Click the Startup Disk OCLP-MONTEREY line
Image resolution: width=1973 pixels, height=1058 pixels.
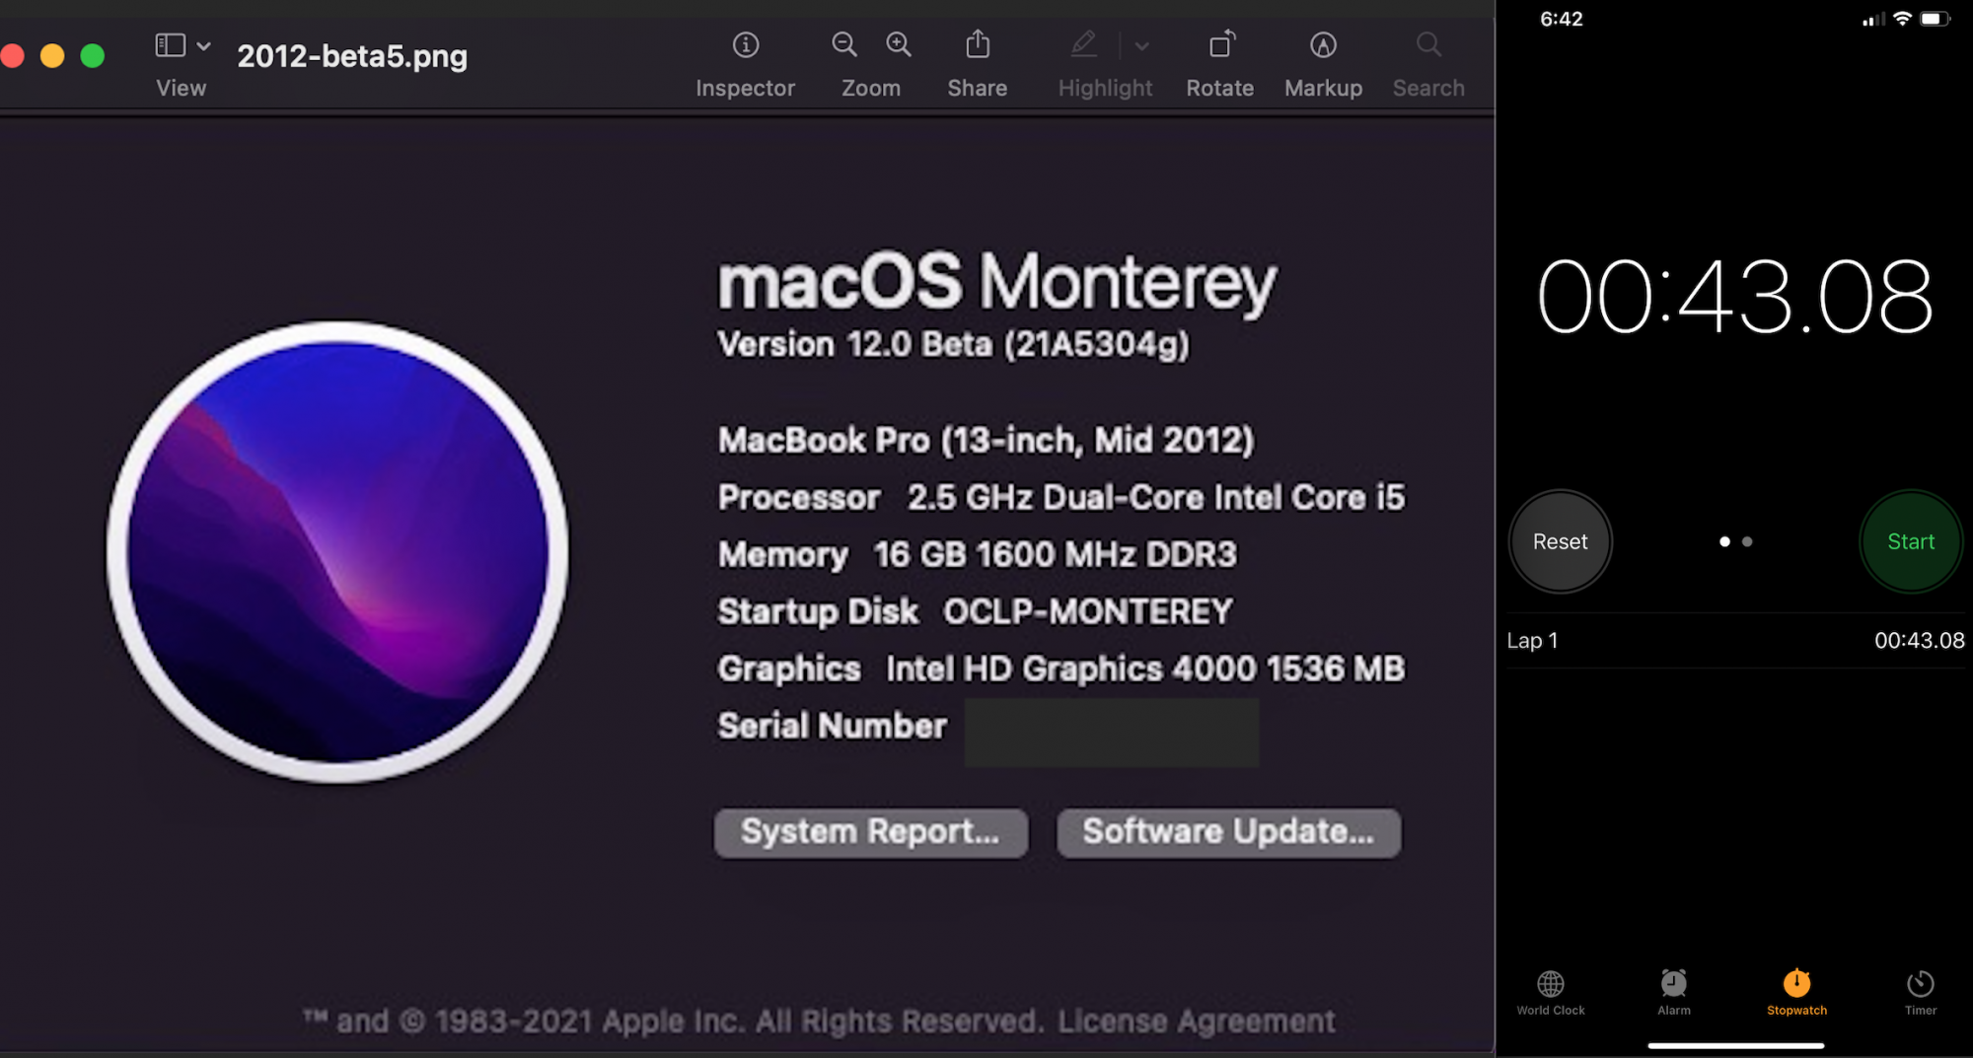click(x=975, y=611)
